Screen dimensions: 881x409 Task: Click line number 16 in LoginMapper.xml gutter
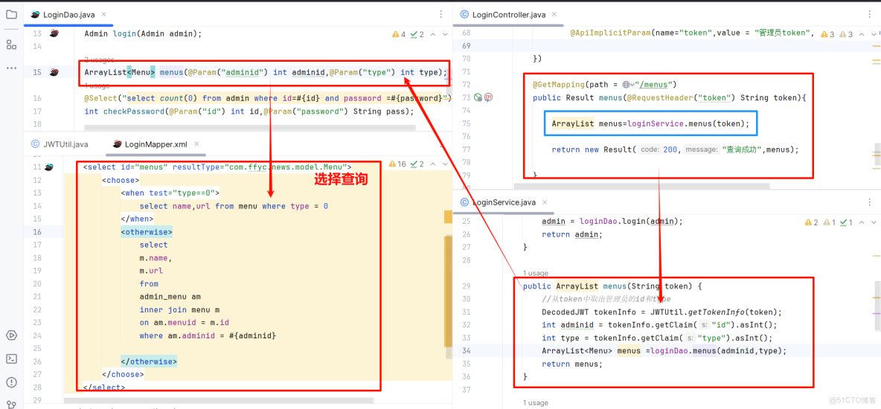coord(37,231)
